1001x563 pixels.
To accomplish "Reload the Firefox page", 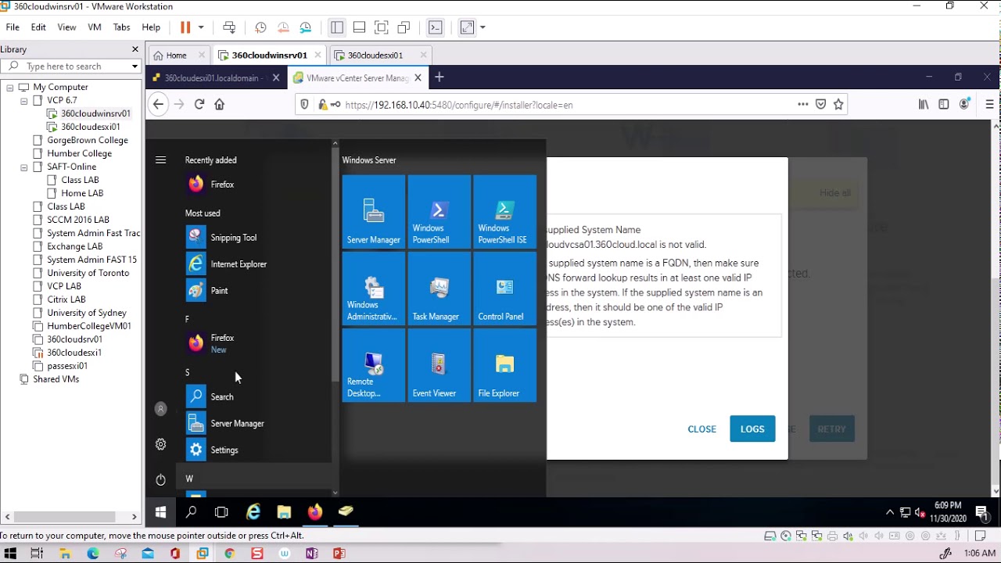I will (x=199, y=104).
